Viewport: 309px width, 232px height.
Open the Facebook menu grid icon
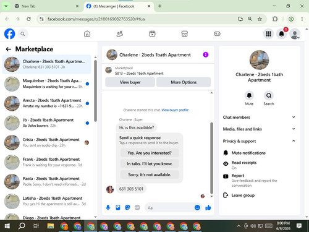tap(268, 34)
